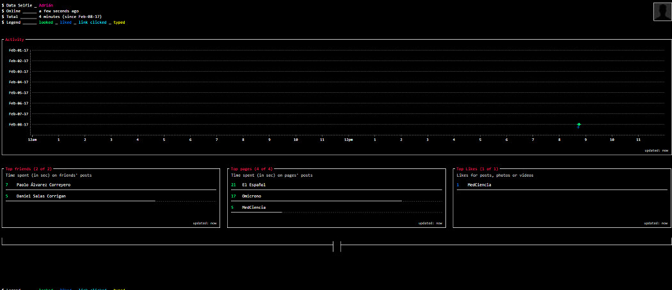Select MedCiencia in the Top Likes panel
Image resolution: width=672 pixels, height=290 pixels.
tap(479, 185)
